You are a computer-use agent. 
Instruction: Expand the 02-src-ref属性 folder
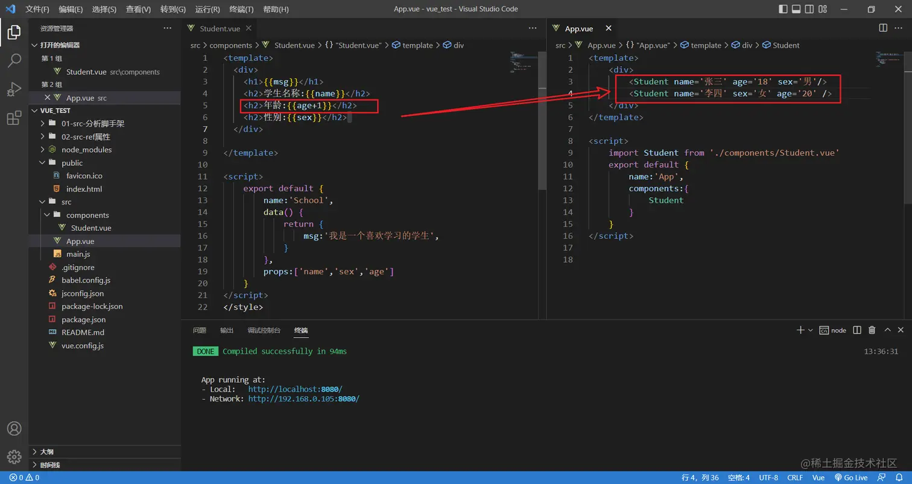(x=43, y=137)
